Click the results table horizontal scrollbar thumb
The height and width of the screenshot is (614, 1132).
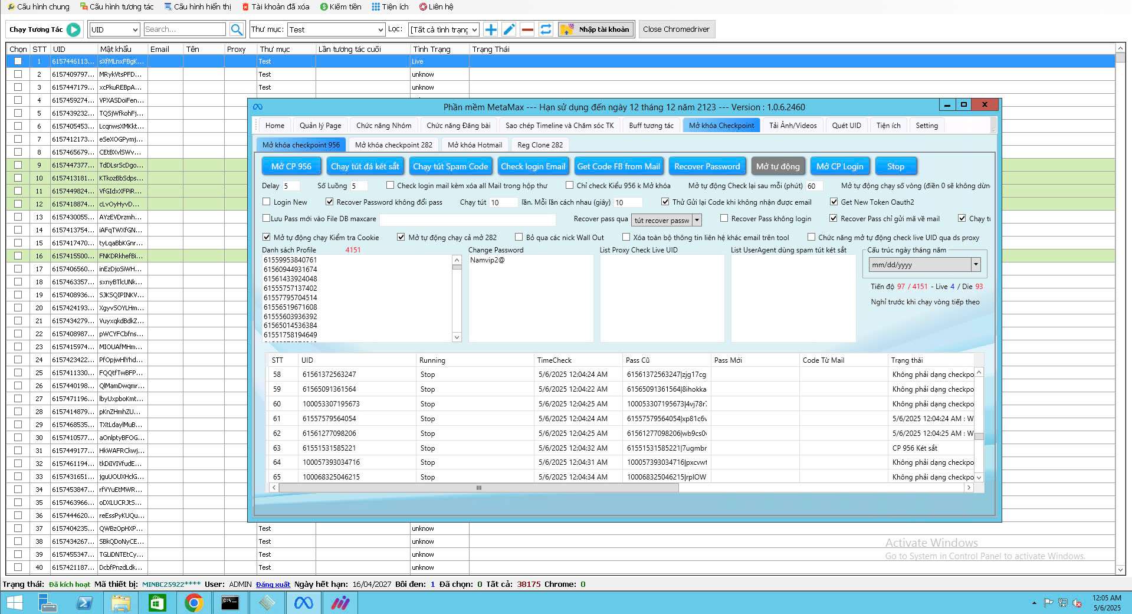(478, 488)
